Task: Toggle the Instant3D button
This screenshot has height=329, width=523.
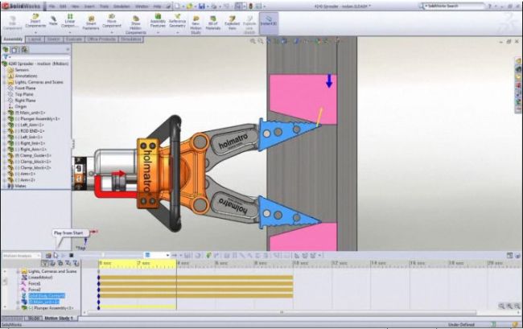Action: pyautogui.click(x=269, y=23)
